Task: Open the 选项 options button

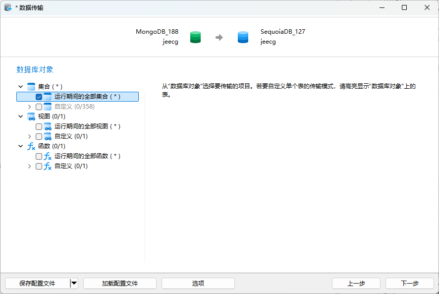Action: [198, 284]
